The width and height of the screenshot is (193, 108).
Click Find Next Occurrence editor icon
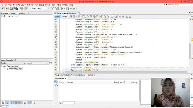(91, 16)
